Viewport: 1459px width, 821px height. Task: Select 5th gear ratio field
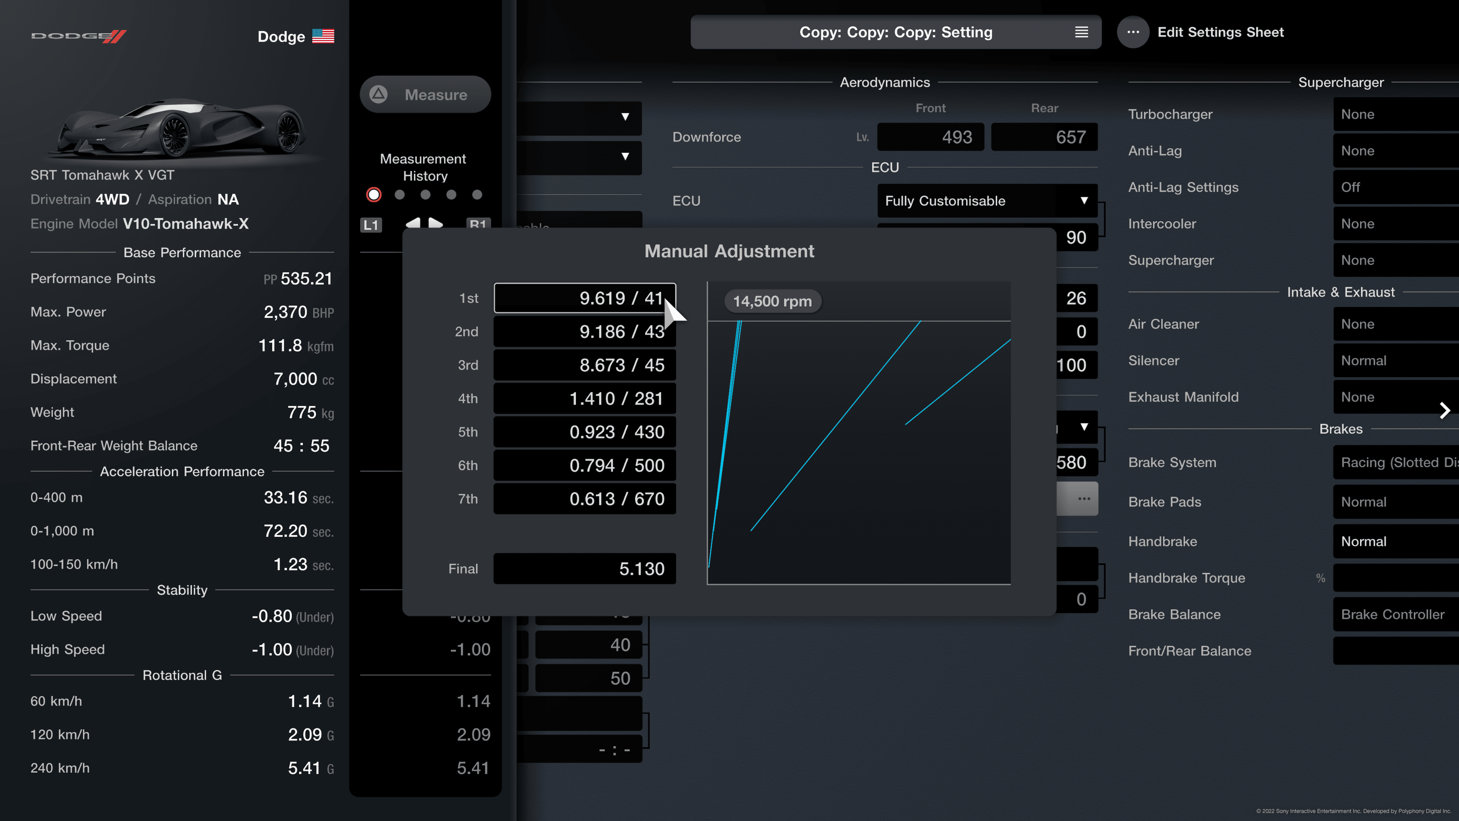tap(584, 432)
